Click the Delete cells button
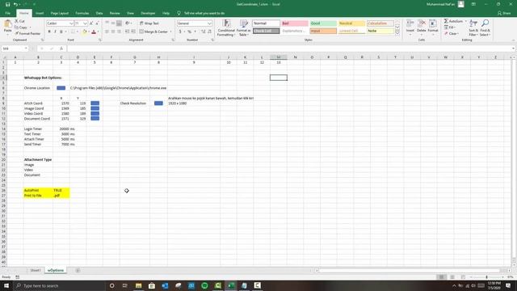 (422, 27)
